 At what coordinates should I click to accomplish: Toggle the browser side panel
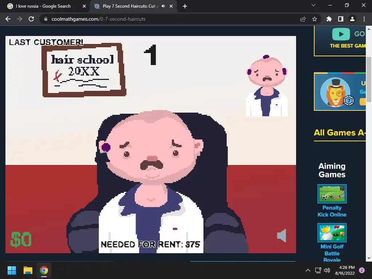(x=341, y=19)
